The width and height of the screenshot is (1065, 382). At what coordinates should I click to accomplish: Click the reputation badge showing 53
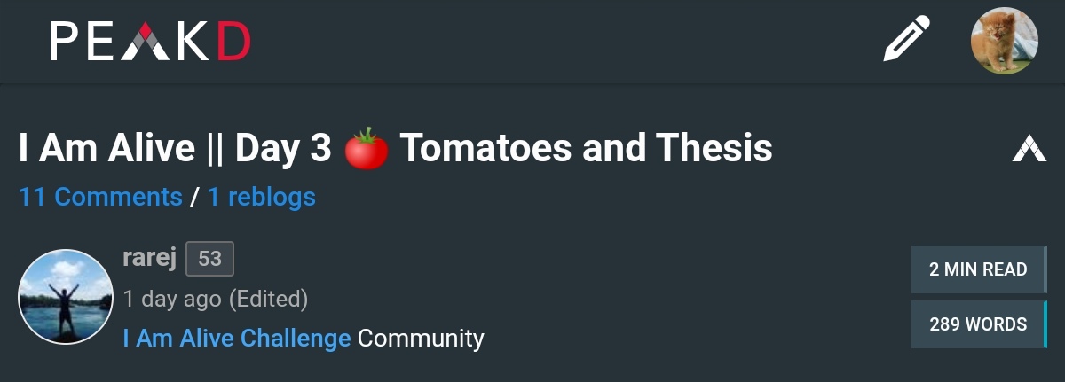209,259
